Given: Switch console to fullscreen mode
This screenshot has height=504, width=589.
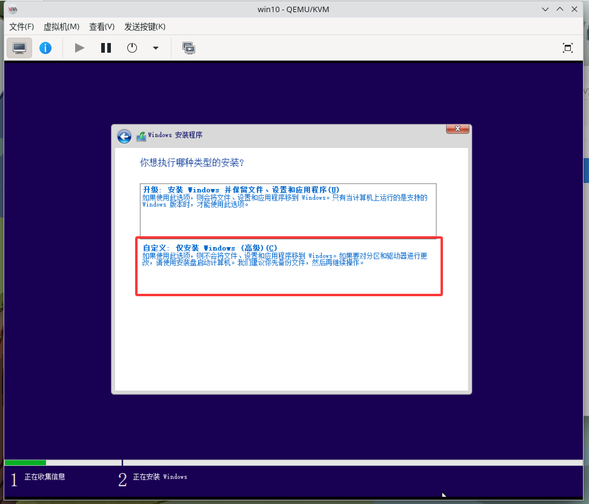Looking at the screenshot, I should coord(568,48).
